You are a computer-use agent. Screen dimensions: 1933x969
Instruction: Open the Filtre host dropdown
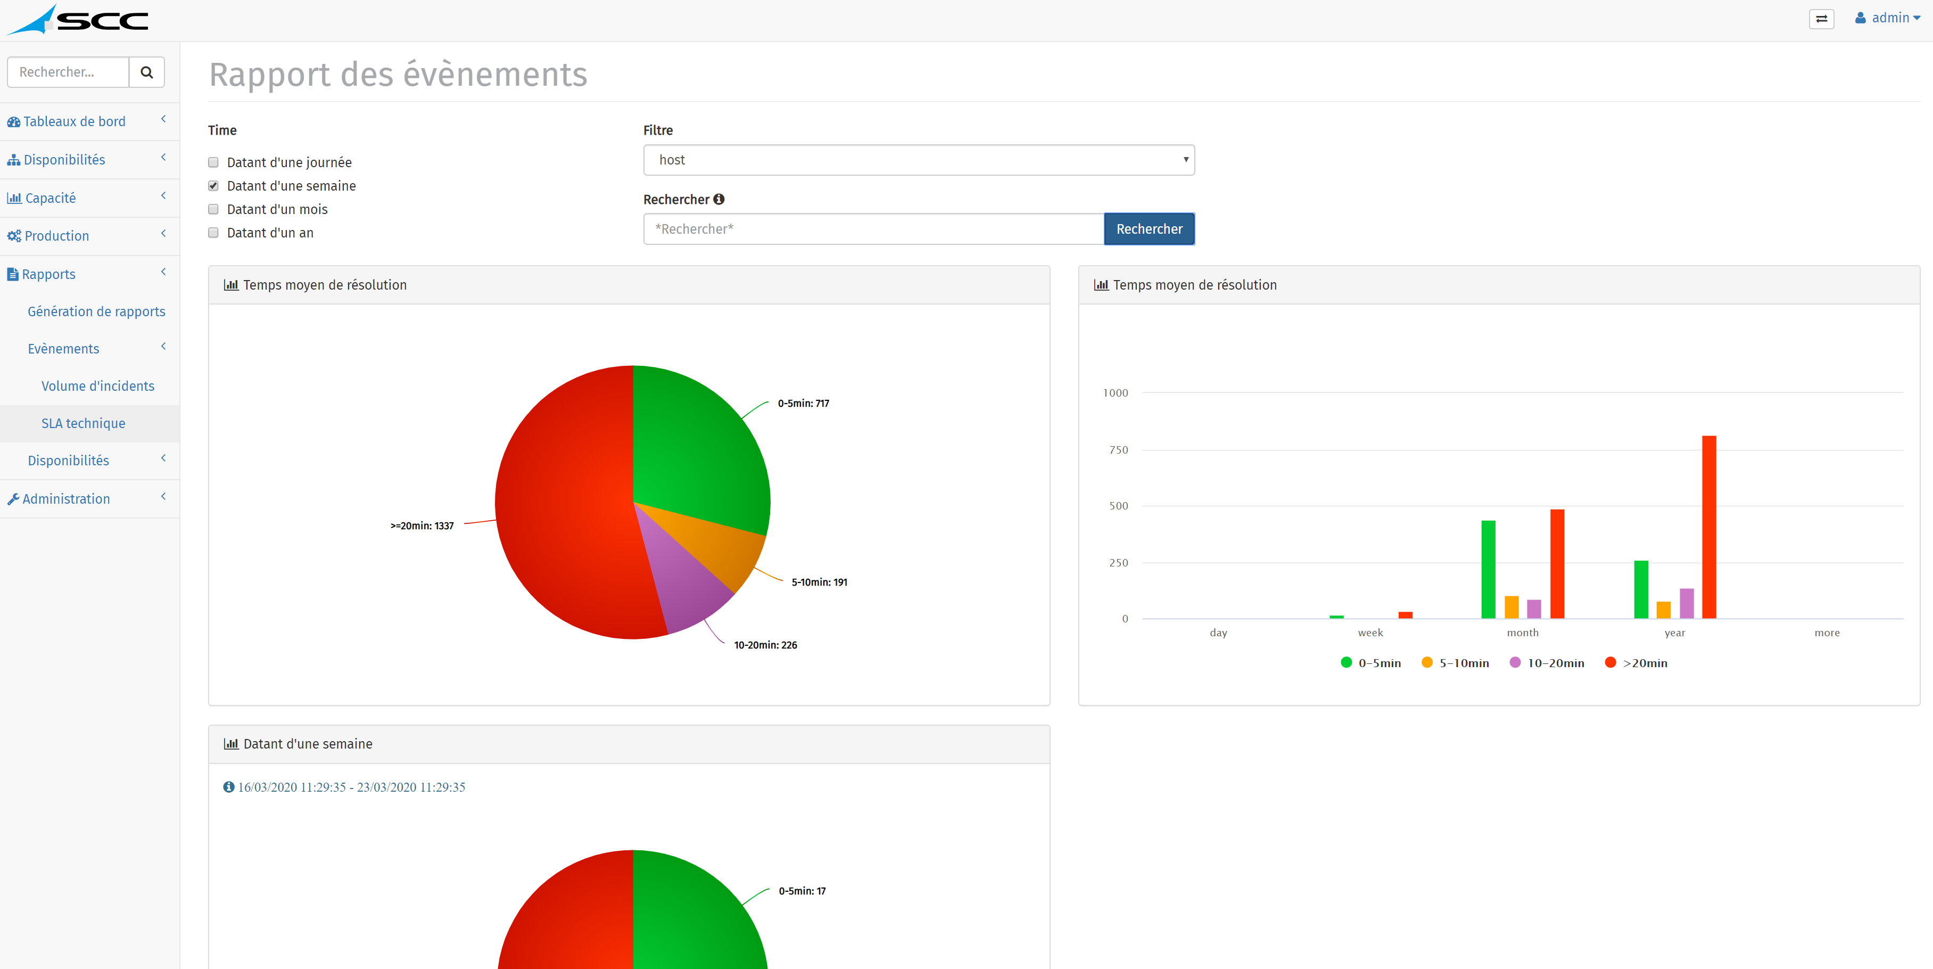[x=919, y=160]
